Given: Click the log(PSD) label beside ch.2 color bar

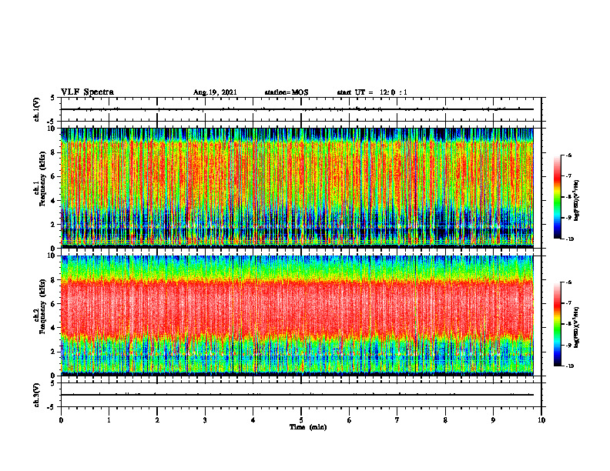Looking at the screenshot, I should pyautogui.click(x=577, y=327).
